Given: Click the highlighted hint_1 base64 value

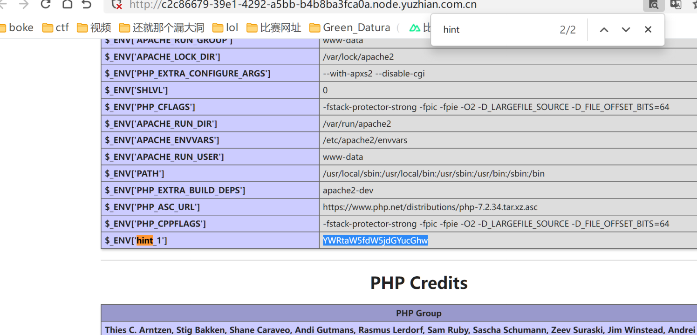Looking at the screenshot, I should 375,240.
